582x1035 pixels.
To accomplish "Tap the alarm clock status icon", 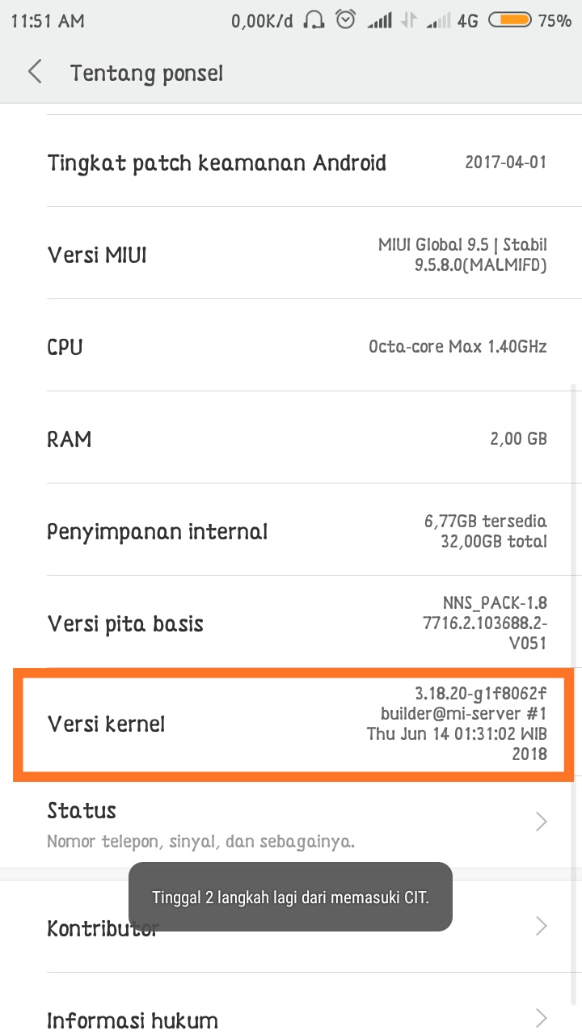I will 346,21.
